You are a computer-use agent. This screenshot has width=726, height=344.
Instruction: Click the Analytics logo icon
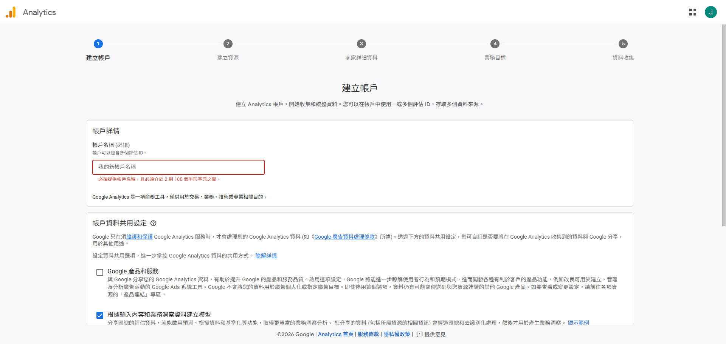(x=11, y=12)
